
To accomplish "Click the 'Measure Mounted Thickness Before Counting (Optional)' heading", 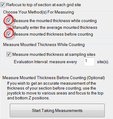I will coord(54,78).
